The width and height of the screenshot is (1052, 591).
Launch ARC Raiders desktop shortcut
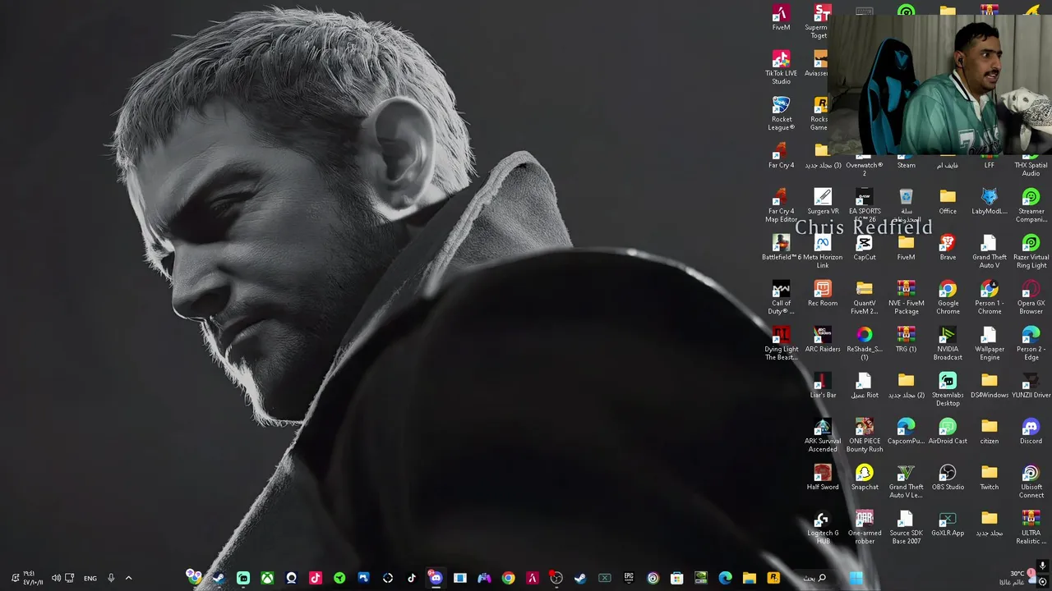coord(823,339)
